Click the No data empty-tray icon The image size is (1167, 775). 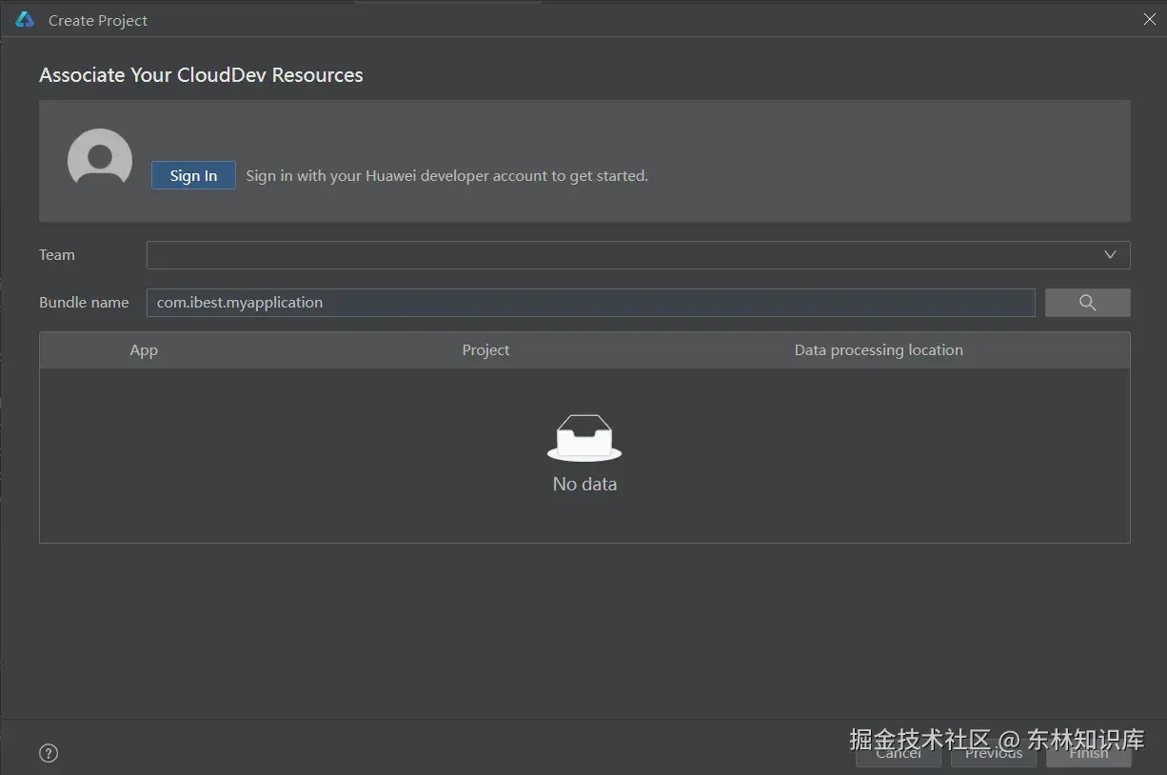tap(584, 438)
